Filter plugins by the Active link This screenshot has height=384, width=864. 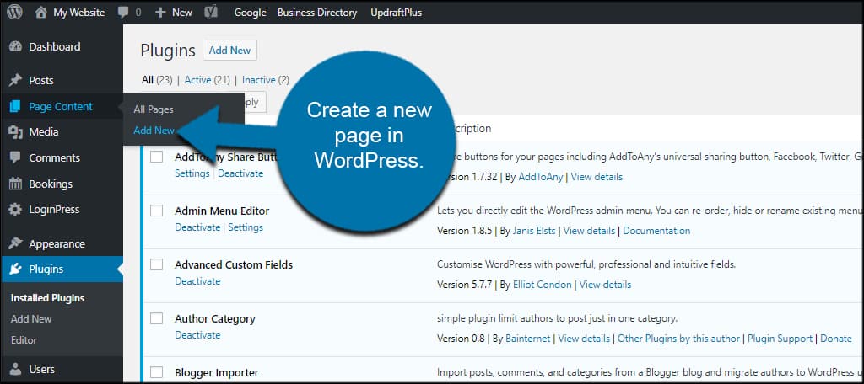click(x=197, y=80)
